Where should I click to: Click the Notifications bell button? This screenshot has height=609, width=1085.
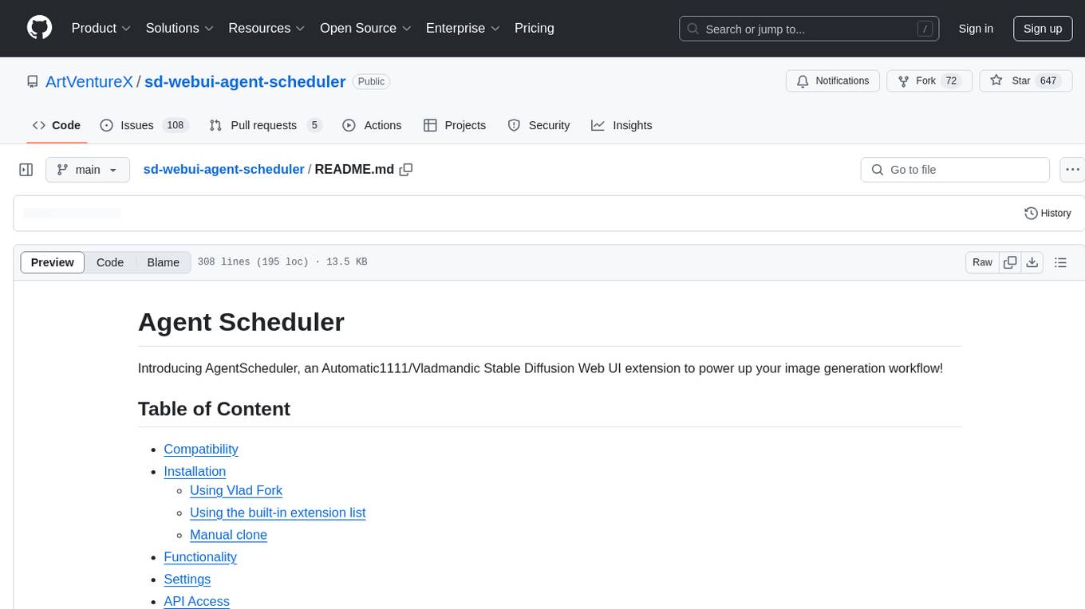(833, 81)
